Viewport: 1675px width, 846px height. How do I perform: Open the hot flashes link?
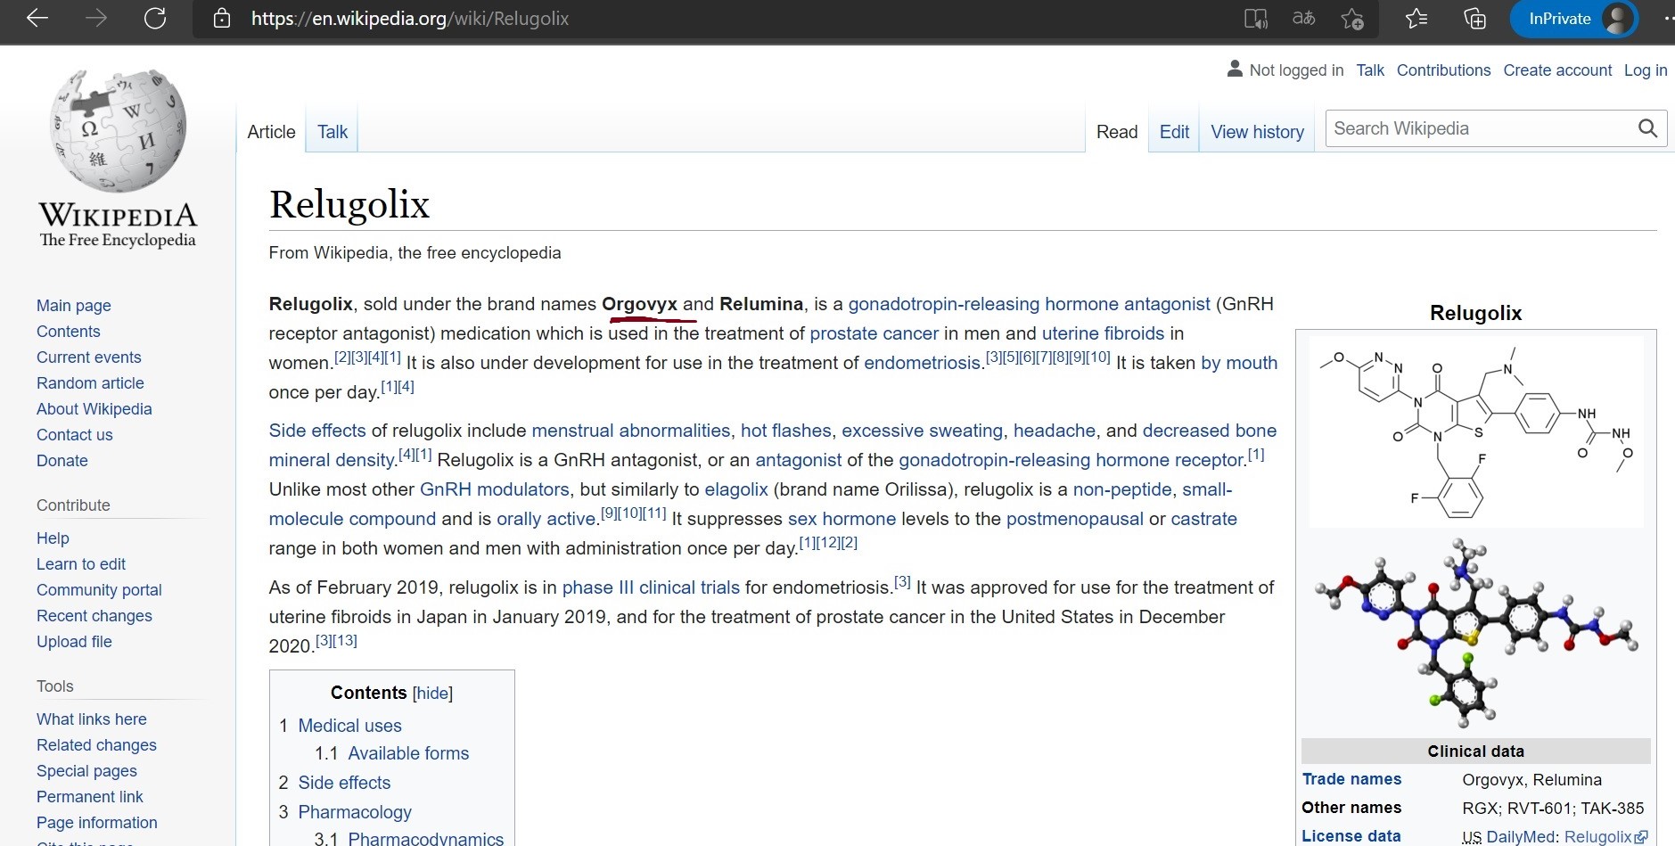(785, 431)
